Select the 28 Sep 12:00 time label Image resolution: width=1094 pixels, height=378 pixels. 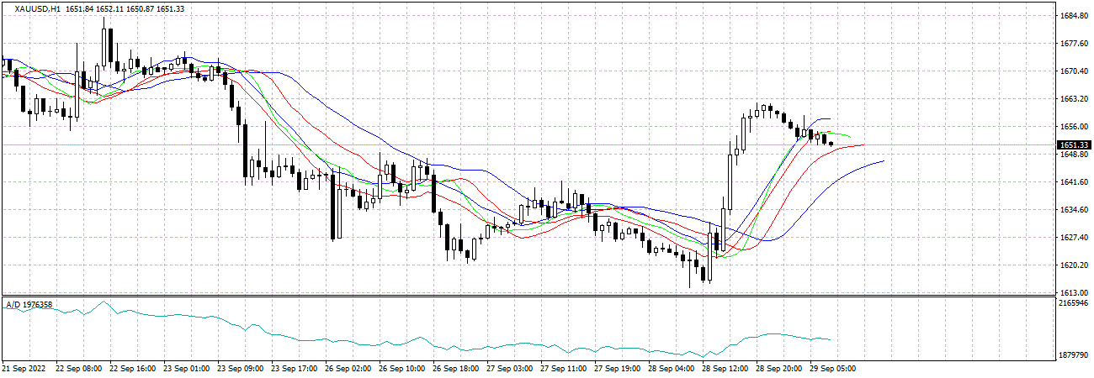click(724, 369)
